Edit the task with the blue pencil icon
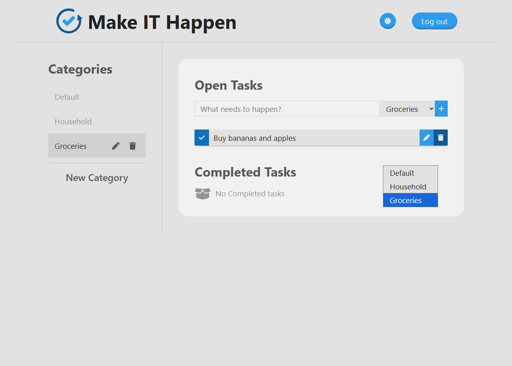This screenshot has height=366, width=512. [426, 137]
